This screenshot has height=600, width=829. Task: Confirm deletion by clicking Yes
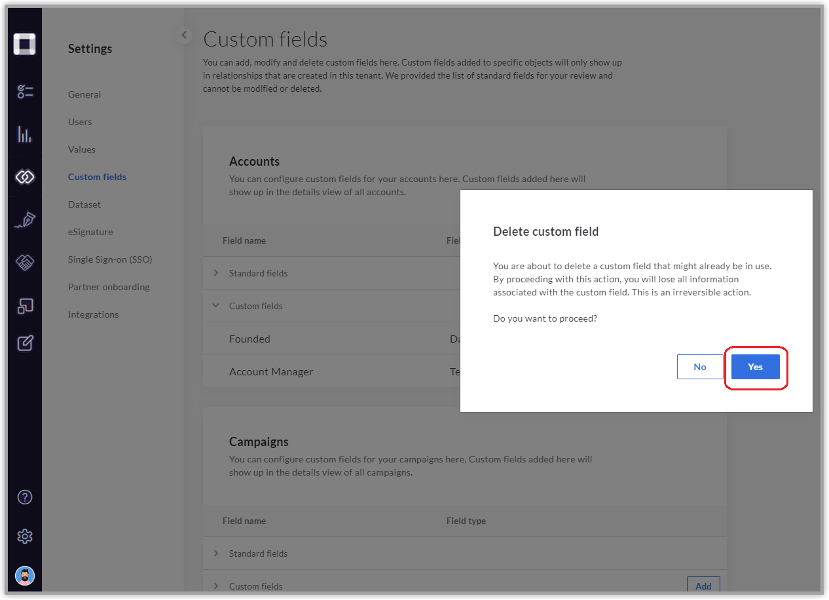tap(755, 367)
